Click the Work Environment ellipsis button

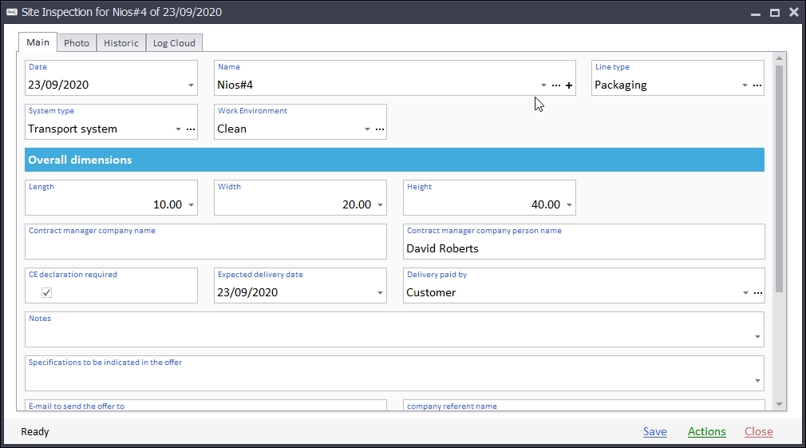coord(380,129)
